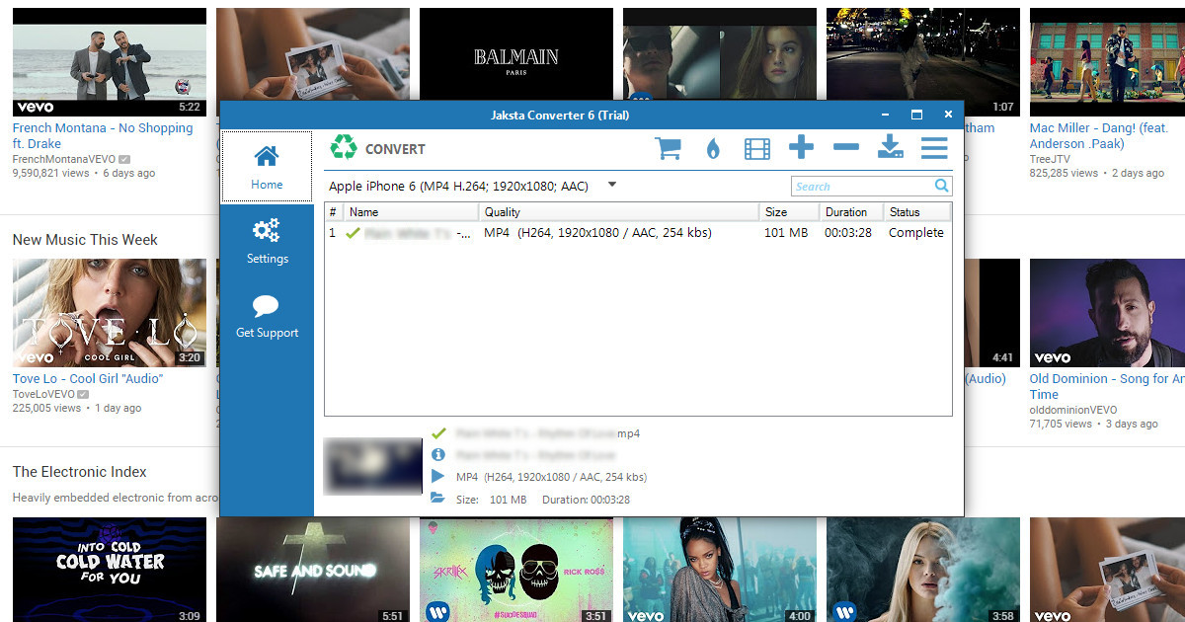Viewport: 1185px width, 622px height.
Task: Remove item with the minus icon
Action: coord(845,148)
